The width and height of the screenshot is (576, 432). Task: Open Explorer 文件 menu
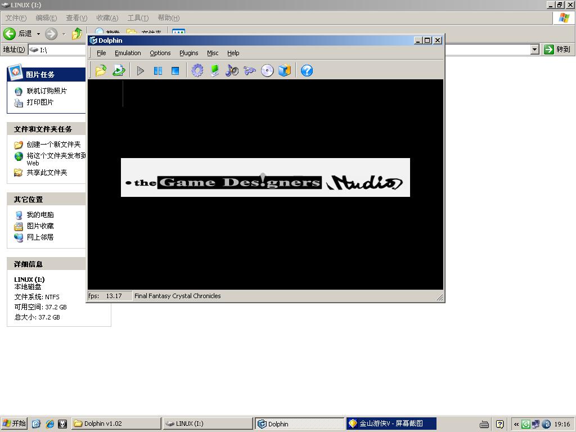tap(16, 17)
